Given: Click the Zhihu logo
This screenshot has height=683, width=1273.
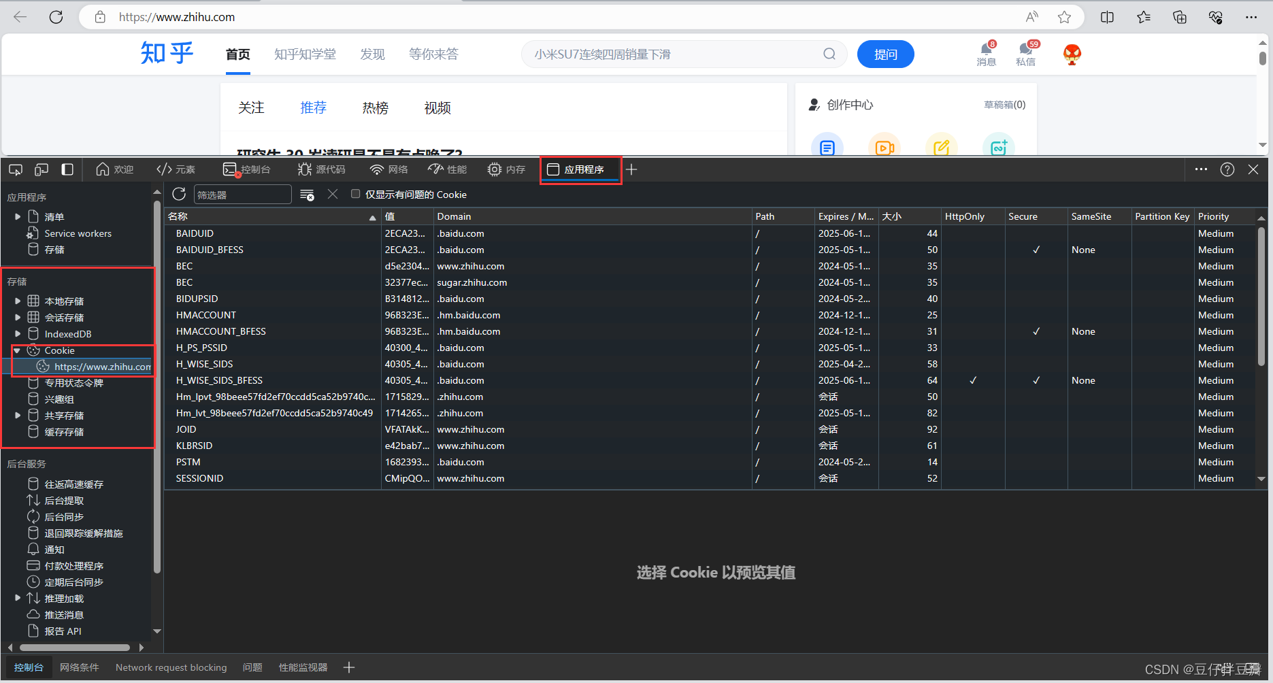Looking at the screenshot, I should click(x=167, y=53).
